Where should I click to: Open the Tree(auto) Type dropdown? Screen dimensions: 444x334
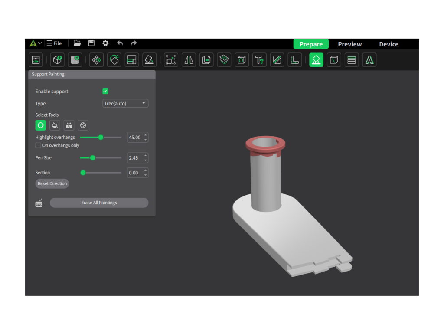125,103
